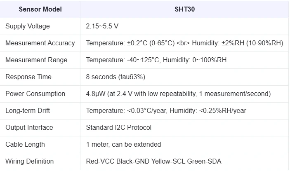This screenshot has width=290, height=171.
Task: Select the Long-term Drift label
Action: click(x=28, y=110)
